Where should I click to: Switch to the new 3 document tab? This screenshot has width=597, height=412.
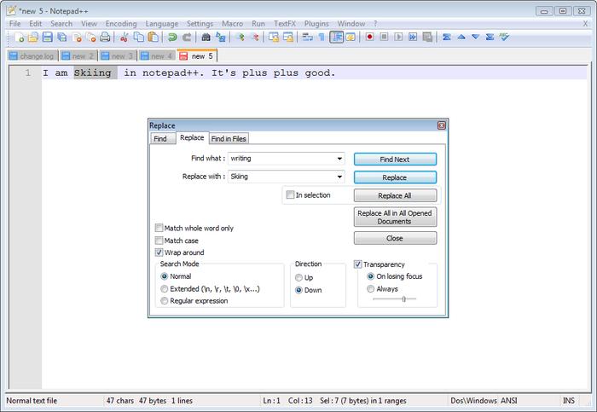pyautogui.click(x=118, y=56)
